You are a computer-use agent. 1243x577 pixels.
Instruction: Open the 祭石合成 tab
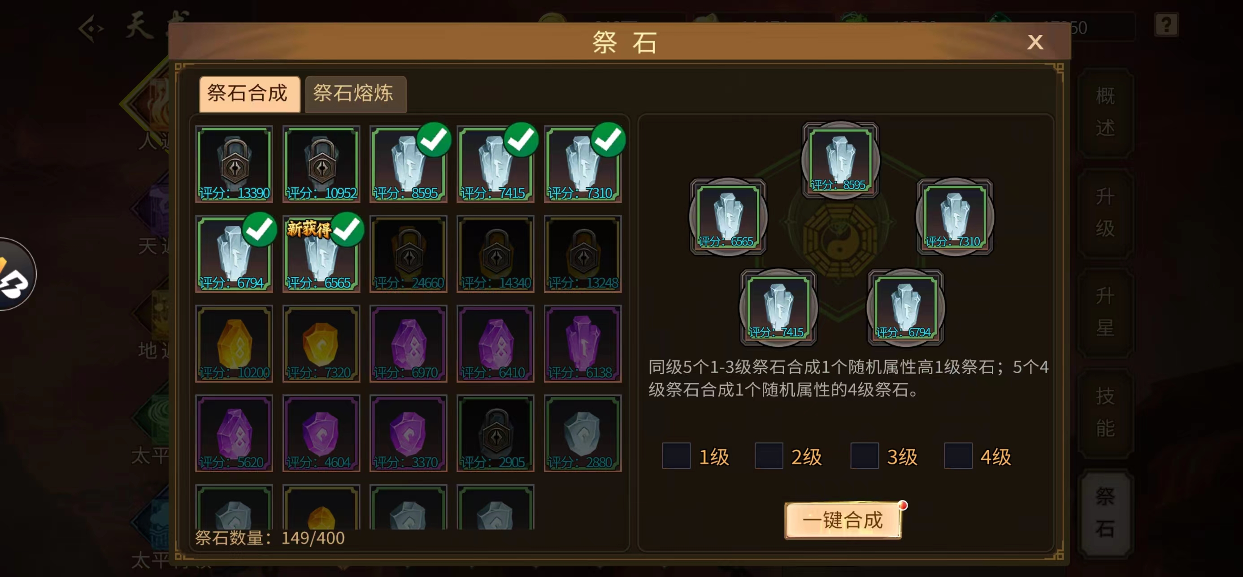click(249, 94)
